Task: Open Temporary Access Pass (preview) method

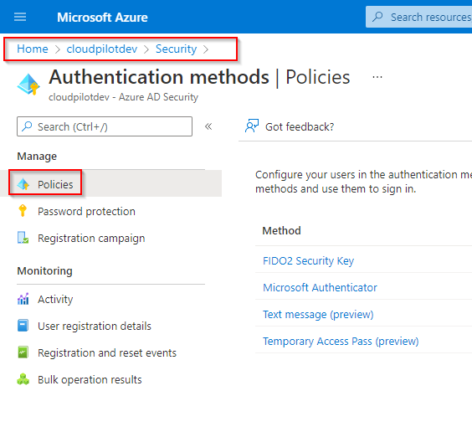Action: [341, 341]
